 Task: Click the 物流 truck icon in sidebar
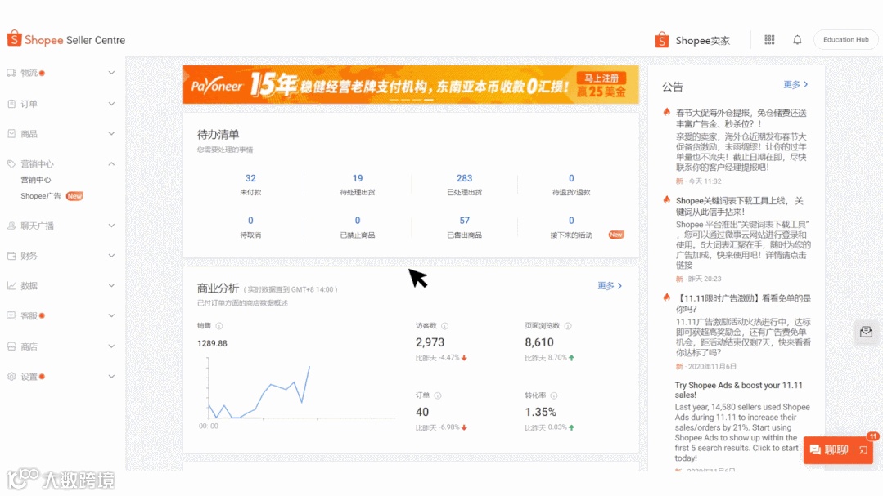[x=11, y=73]
